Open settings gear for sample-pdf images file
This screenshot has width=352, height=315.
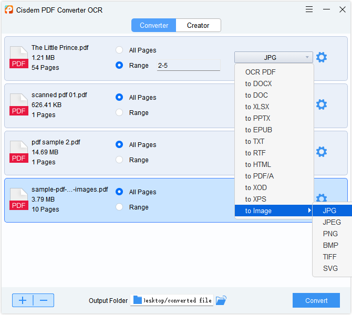coord(322,198)
